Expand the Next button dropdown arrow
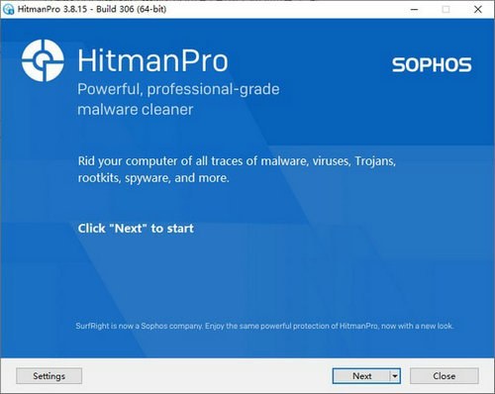This screenshot has height=394, width=495. pos(395,376)
